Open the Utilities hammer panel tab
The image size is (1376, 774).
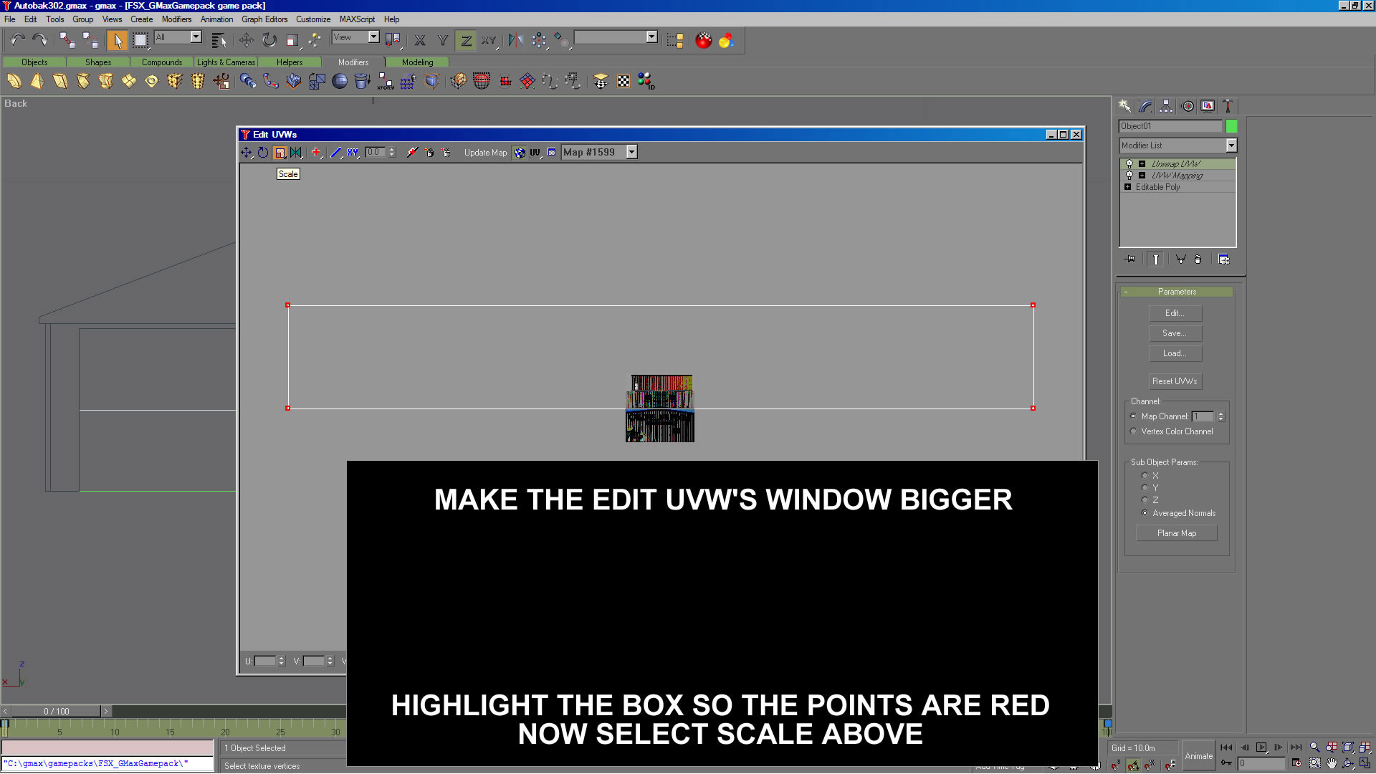[1228, 106]
